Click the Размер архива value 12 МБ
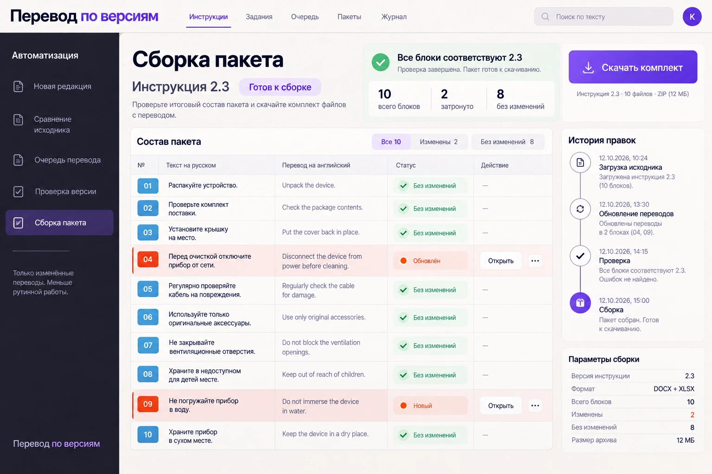712x474 pixels. [686, 440]
